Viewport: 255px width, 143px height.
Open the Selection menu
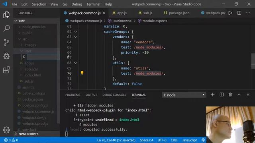[x=39, y=4]
